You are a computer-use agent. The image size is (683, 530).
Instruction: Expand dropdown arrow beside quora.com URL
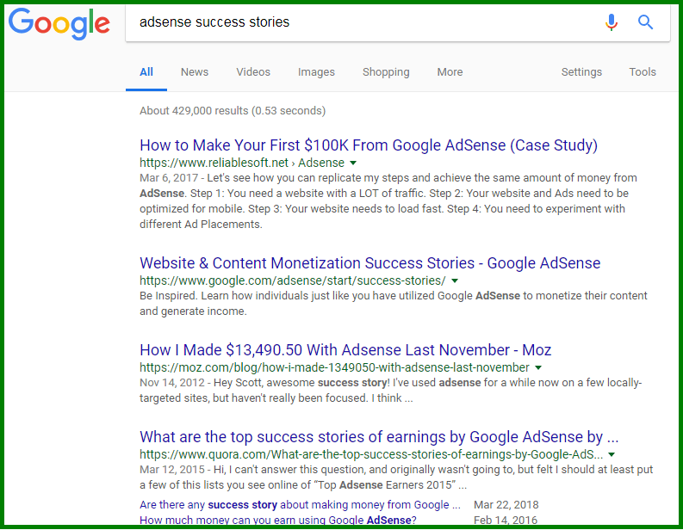point(612,455)
